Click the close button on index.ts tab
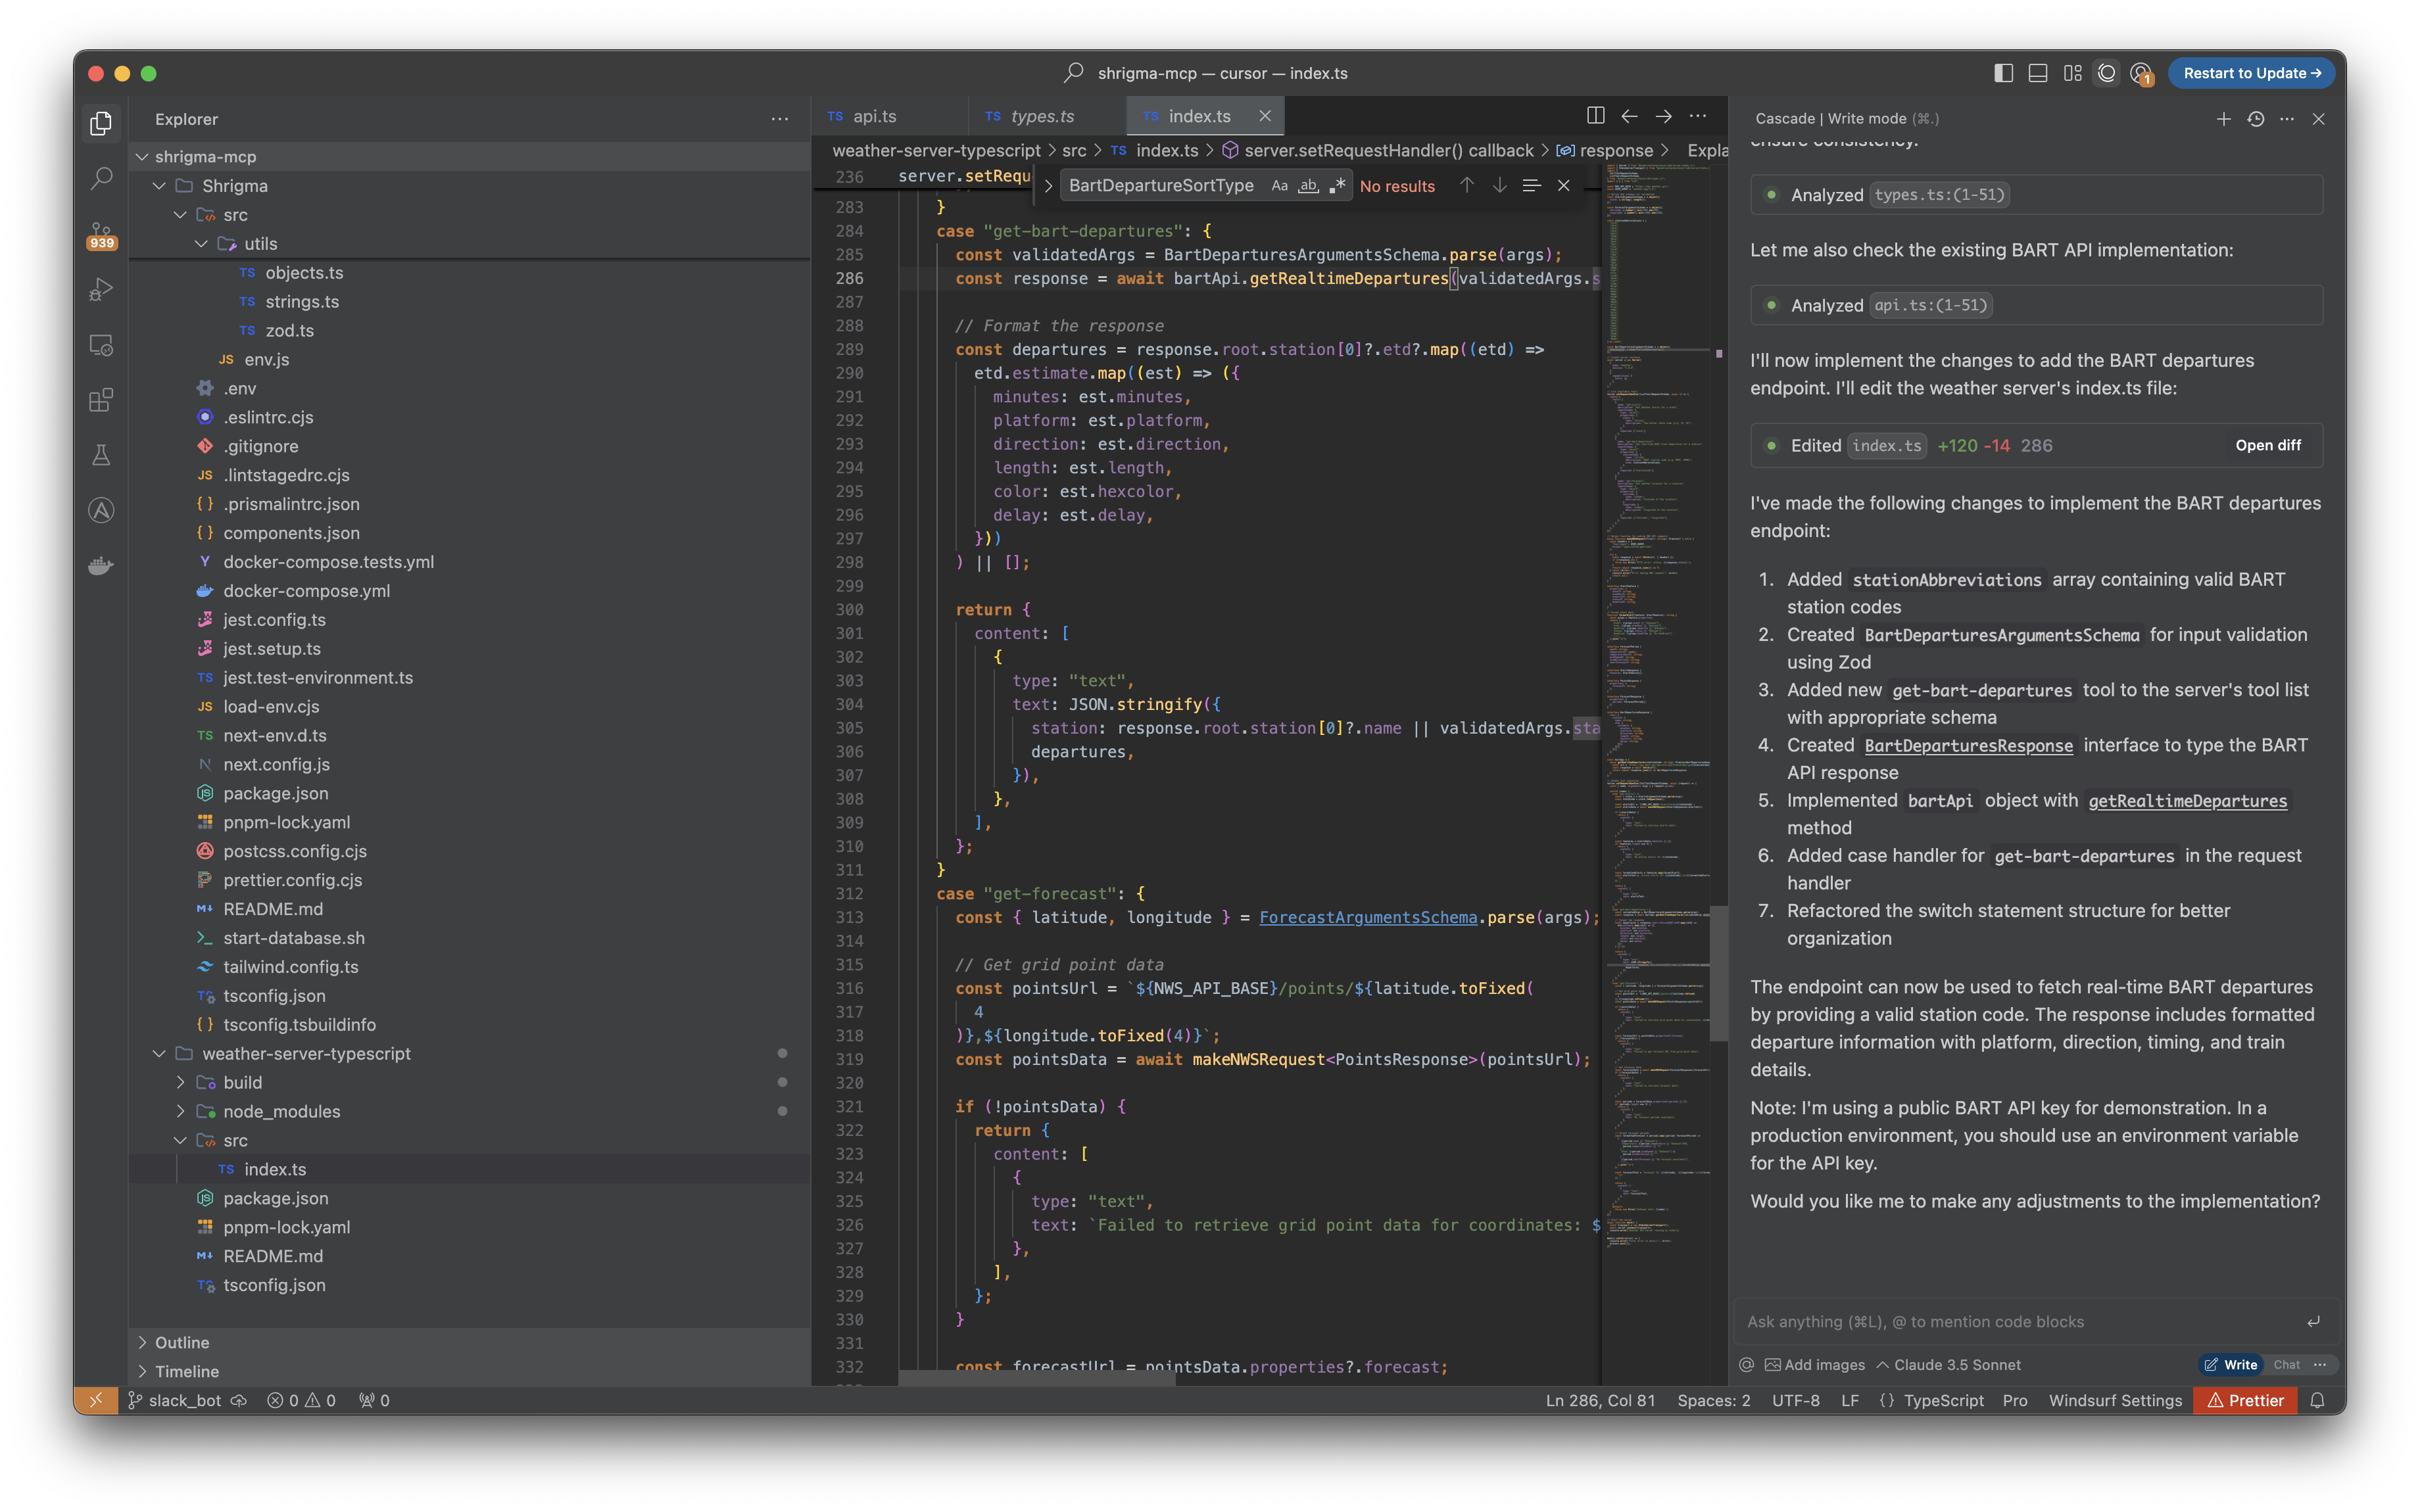The width and height of the screenshot is (2420, 1512). [1267, 117]
